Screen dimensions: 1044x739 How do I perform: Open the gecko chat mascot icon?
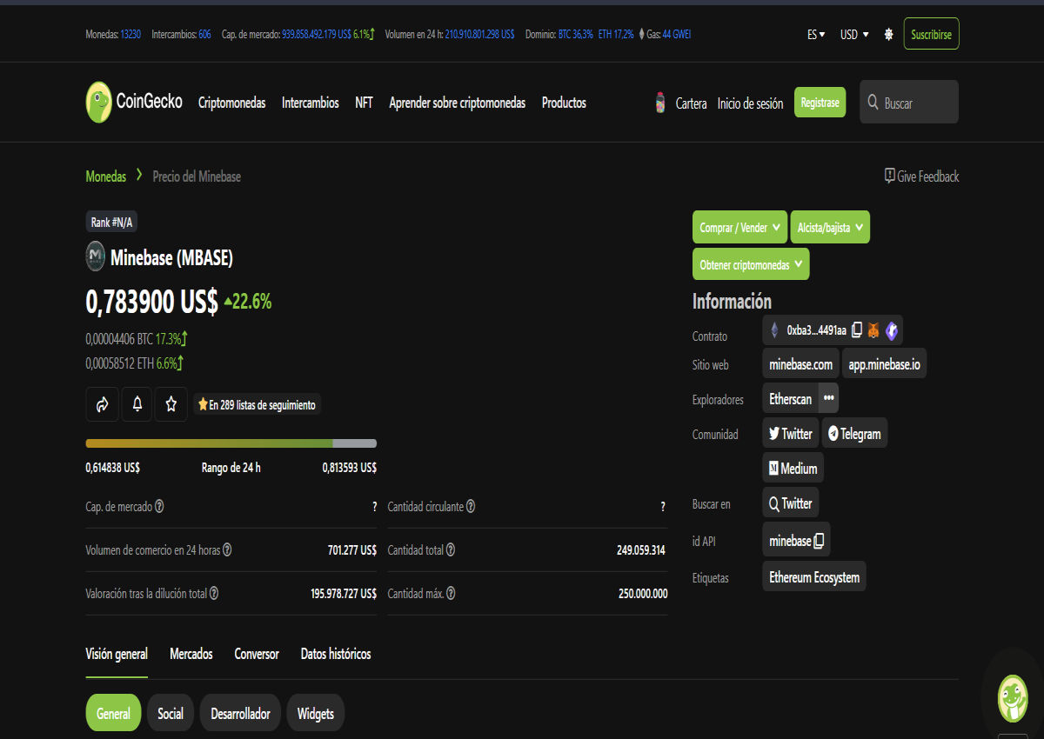(1012, 697)
